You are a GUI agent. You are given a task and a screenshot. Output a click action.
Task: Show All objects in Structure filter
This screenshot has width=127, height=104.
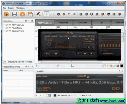tap(5, 62)
